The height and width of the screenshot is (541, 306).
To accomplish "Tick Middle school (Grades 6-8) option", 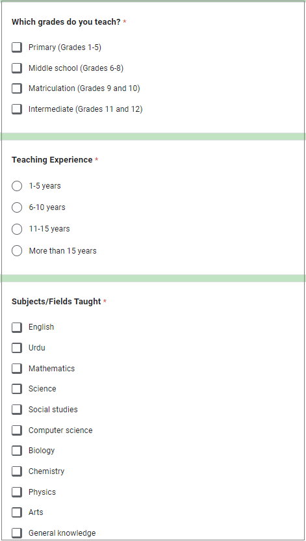I will [x=16, y=68].
